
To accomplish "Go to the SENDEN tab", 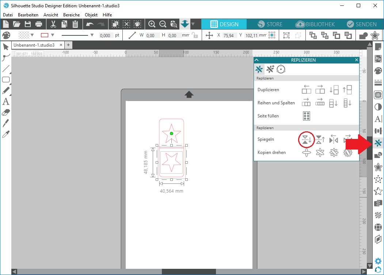I will pos(361,24).
